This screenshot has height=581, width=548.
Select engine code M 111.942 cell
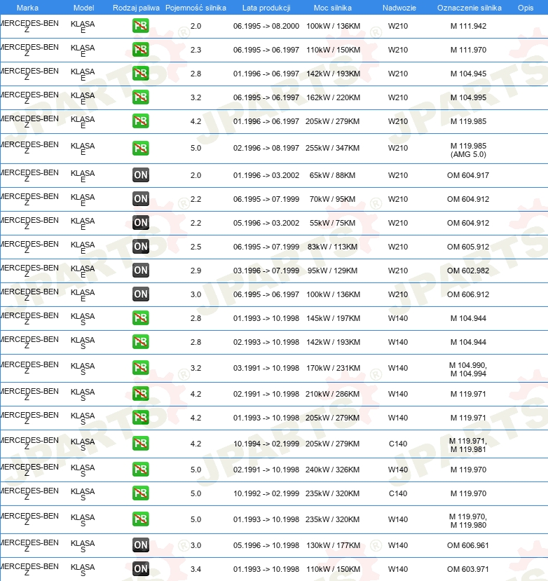point(468,26)
